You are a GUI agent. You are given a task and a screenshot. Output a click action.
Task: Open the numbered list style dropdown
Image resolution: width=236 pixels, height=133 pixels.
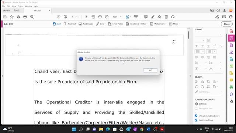point(215,52)
